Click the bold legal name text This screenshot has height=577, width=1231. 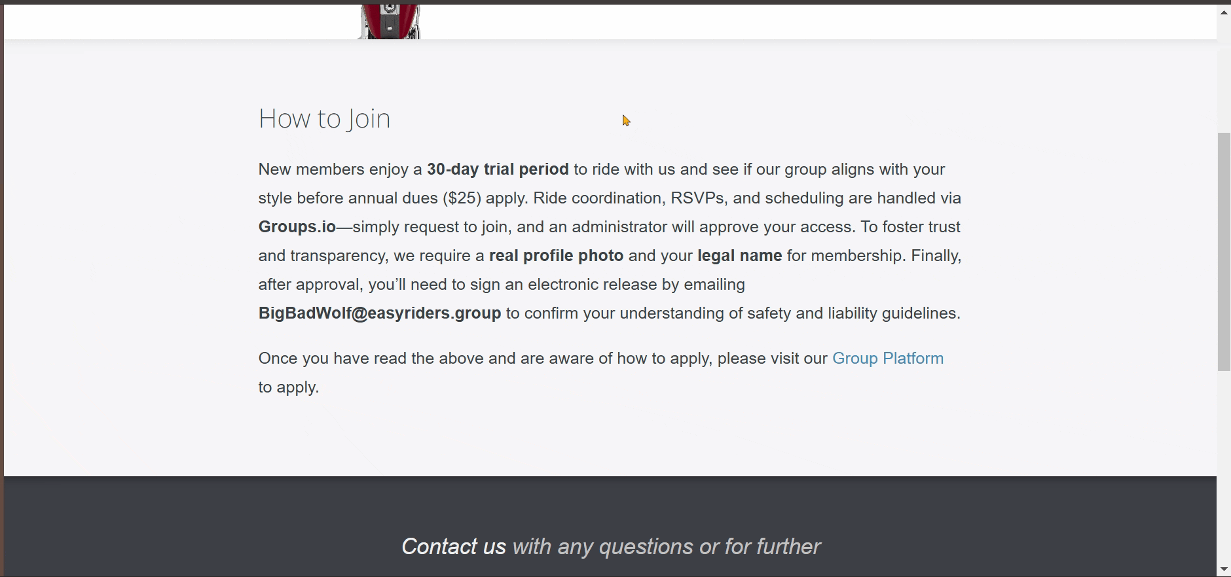739,256
